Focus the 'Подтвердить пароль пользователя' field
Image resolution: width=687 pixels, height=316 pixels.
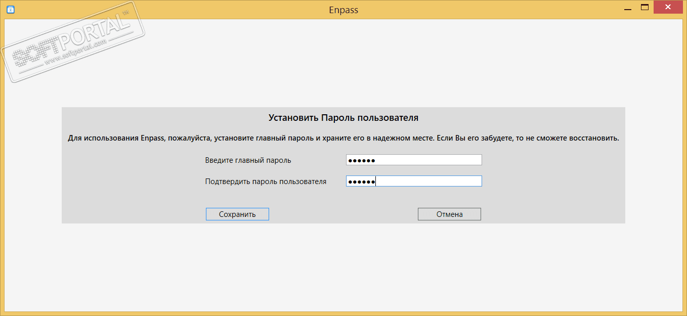click(x=414, y=181)
